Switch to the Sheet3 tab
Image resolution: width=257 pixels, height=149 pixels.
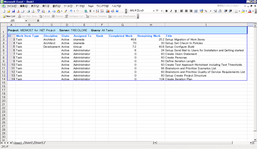[39, 143]
